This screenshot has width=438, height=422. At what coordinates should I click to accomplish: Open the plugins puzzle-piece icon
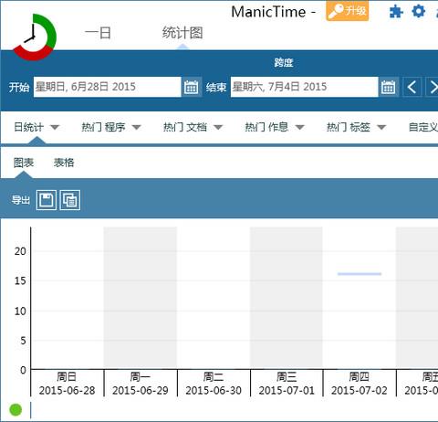pos(396,12)
